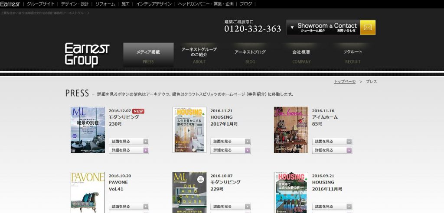Image resolution: width=444 pixels, height=213 pixels.
Task: Click 誌面を見る for モダンリビング 230号
Action: pos(129,141)
